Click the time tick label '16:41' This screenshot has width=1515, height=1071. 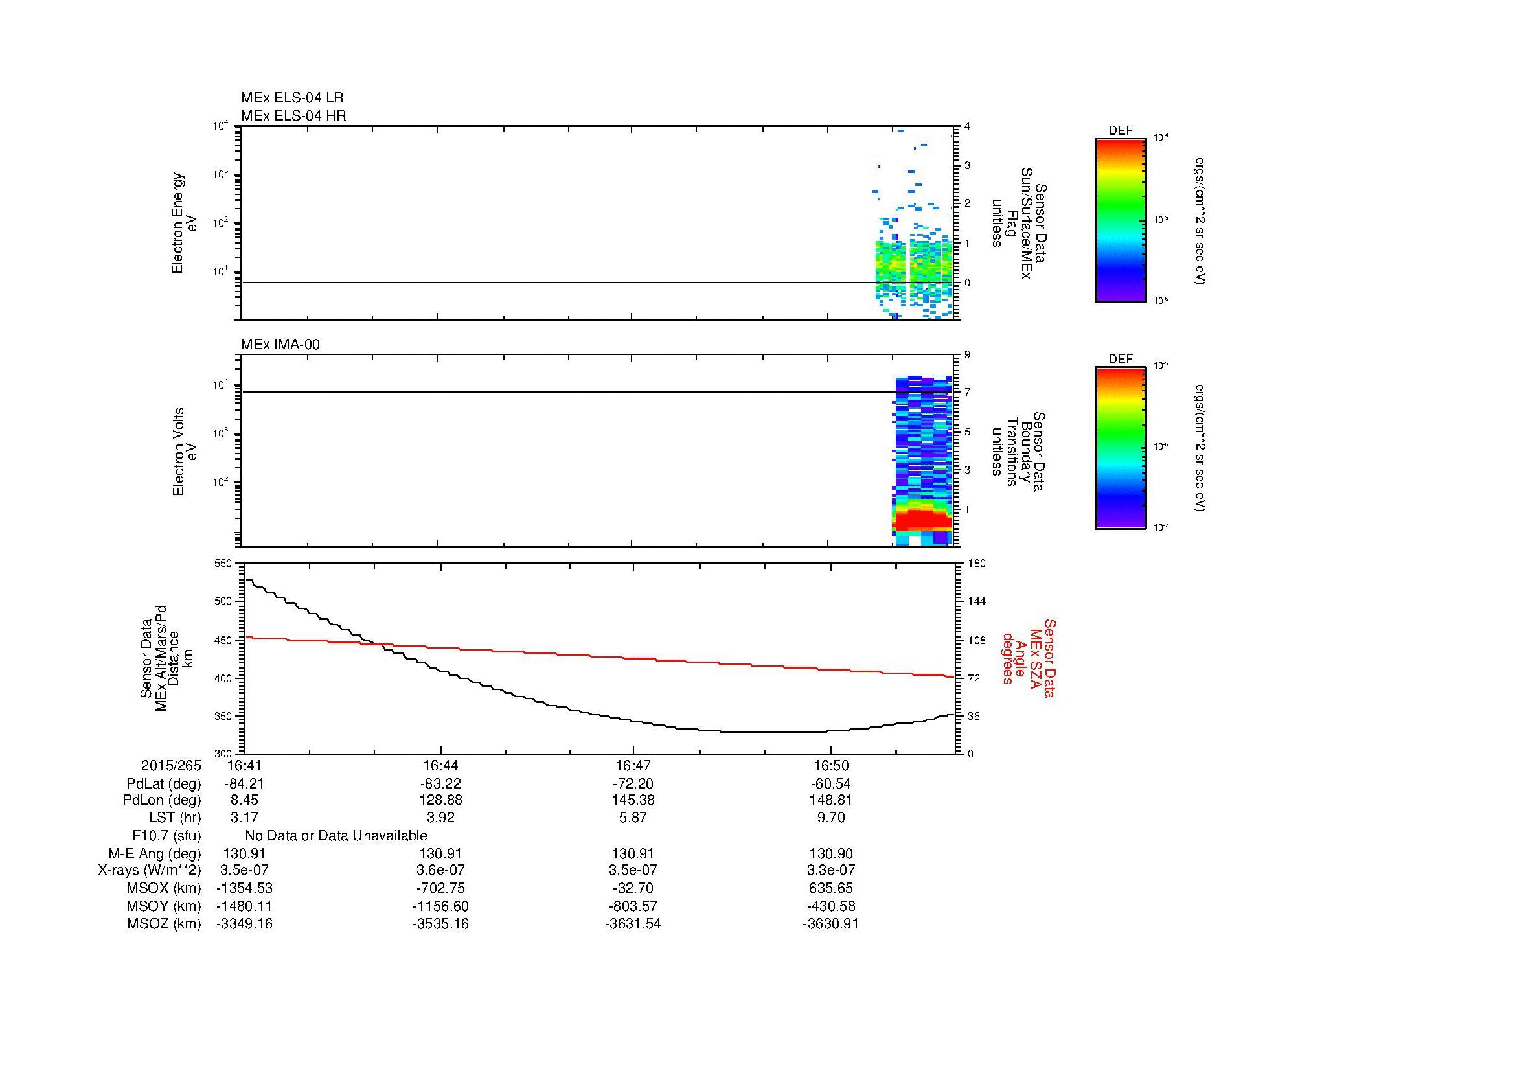tap(244, 766)
